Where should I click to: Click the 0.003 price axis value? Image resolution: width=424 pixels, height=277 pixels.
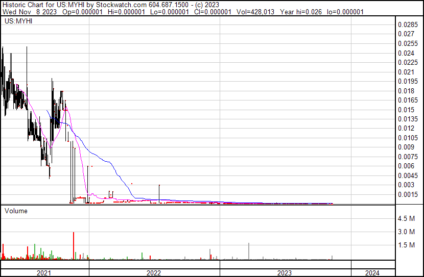tap(406, 185)
